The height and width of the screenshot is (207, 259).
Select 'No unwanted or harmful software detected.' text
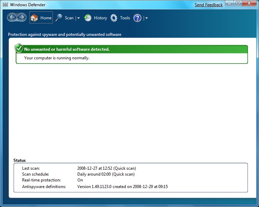67,49
